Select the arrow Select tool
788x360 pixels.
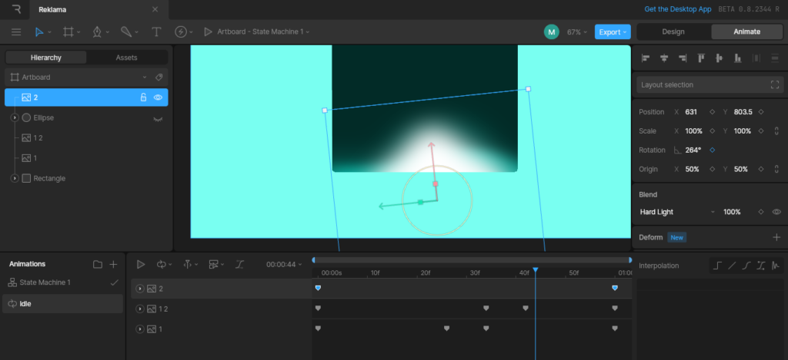coord(39,32)
